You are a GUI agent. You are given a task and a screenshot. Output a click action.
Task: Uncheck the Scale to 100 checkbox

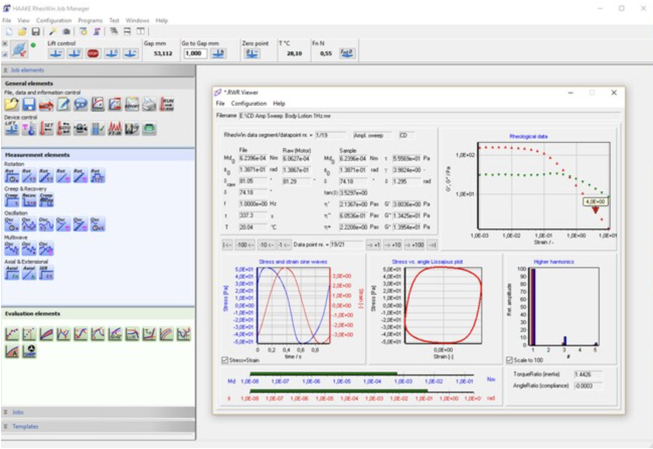tap(510, 360)
